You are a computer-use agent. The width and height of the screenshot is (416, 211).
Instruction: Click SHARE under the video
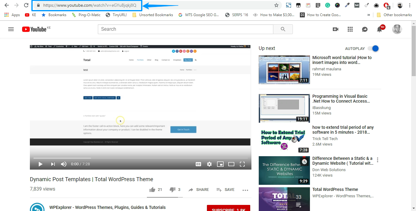(x=199, y=190)
